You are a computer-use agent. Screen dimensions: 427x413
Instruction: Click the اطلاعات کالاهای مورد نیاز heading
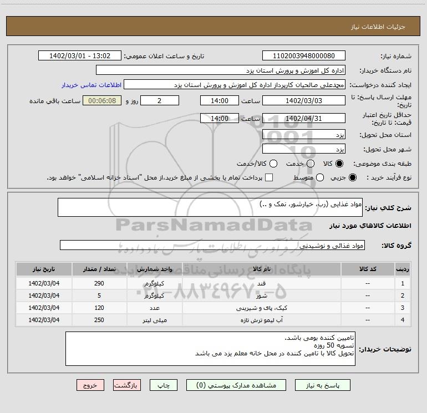(x=370, y=226)
